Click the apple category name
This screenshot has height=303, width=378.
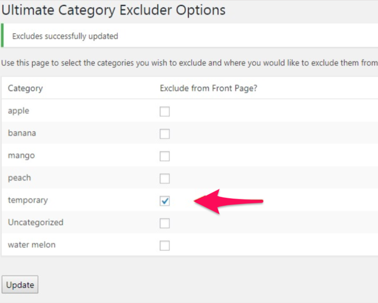tap(18, 111)
